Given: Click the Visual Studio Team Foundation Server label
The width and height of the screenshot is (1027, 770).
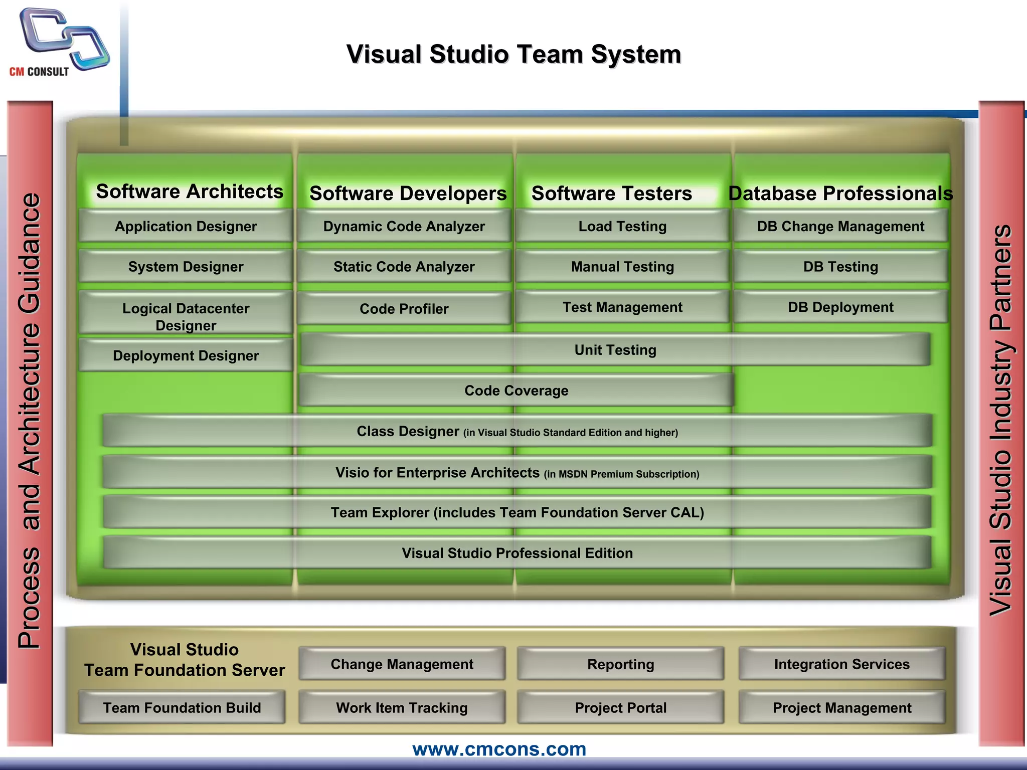Looking at the screenshot, I should pyautogui.click(x=185, y=660).
